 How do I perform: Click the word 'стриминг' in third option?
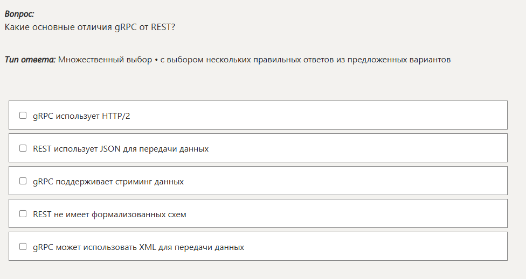point(134,182)
